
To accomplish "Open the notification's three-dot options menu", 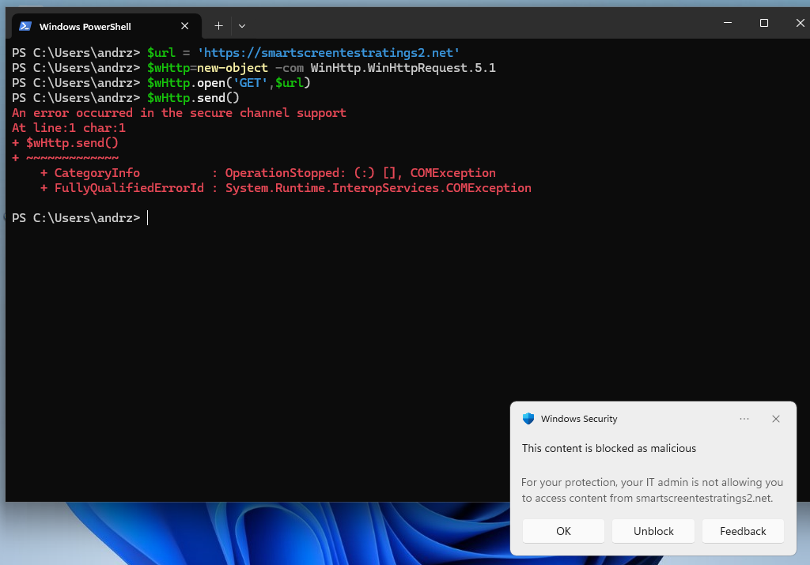I will [x=744, y=419].
